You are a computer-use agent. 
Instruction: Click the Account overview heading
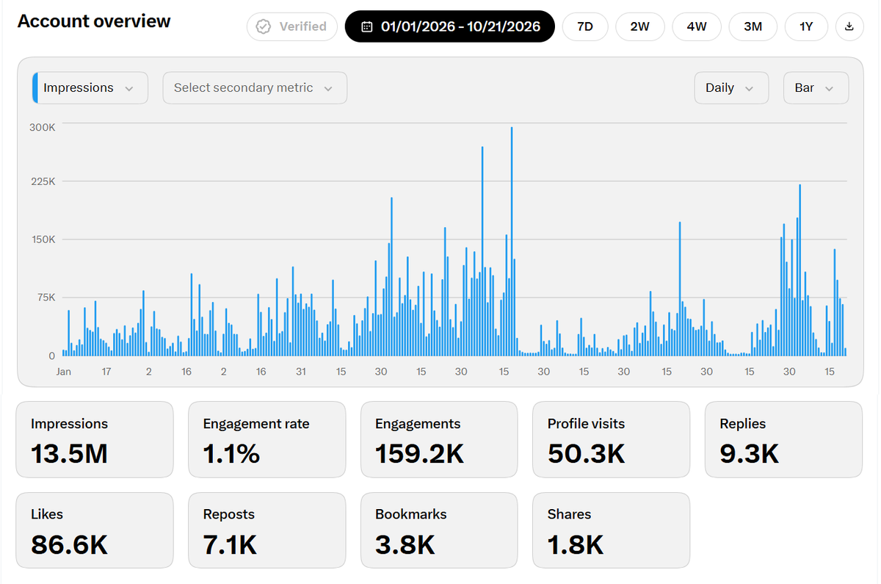pyautogui.click(x=94, y=21)
